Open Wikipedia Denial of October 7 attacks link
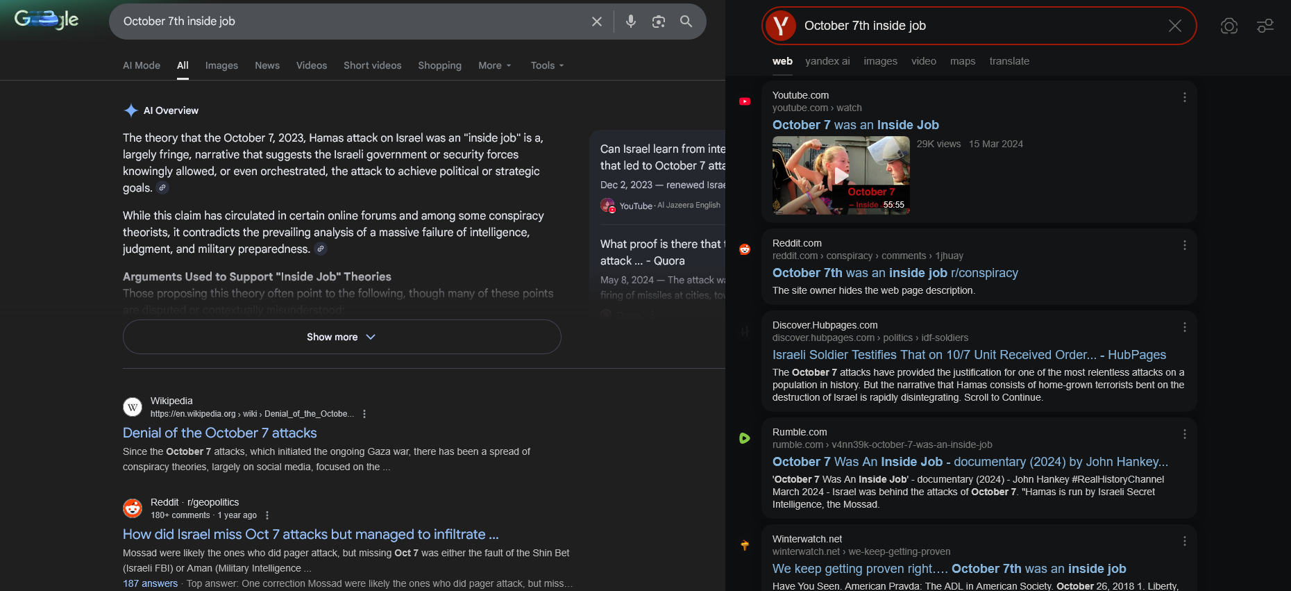The width and height of the screenshot is (1291, 591). point(219,433)
